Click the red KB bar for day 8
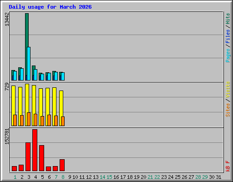Viewport: 233px width, 182px height. click(x=62, y=165)
